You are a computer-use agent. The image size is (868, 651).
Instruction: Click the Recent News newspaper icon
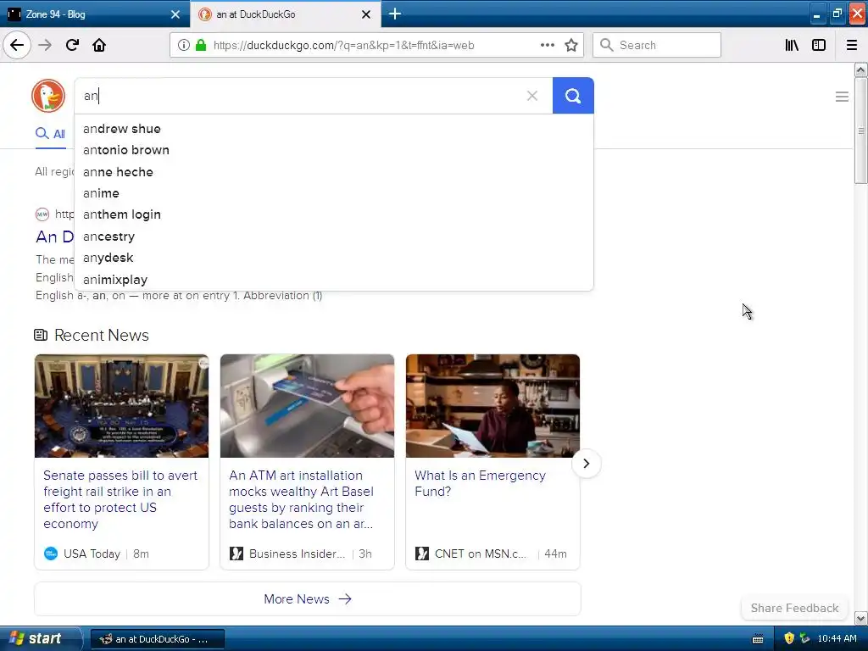click(41, 335)
